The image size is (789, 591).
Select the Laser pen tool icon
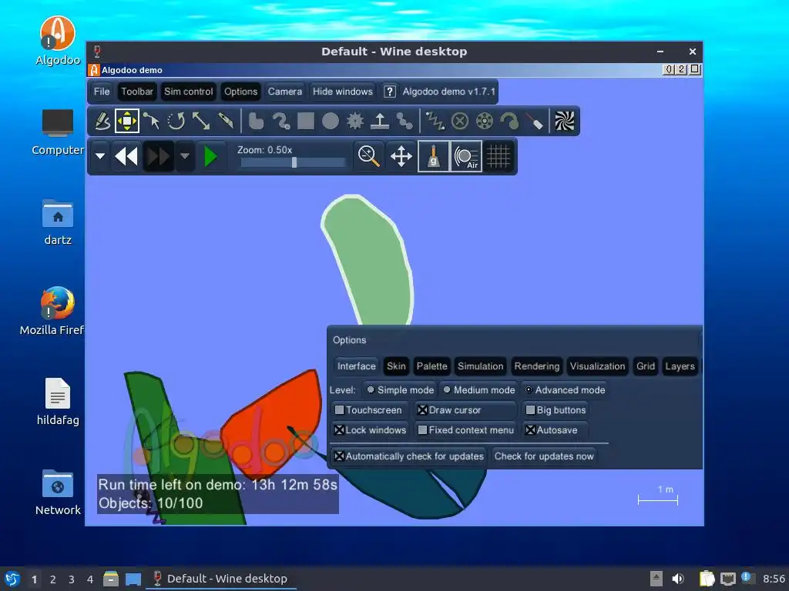click(x=535, y=121)
